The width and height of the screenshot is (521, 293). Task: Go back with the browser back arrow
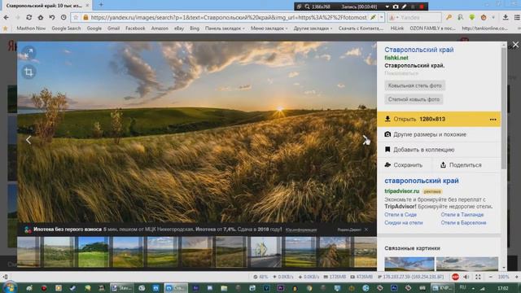click(x=7, y=17)
